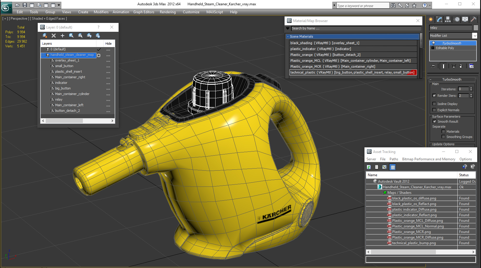This screenshot has height=268, width=481.
Task: Open Subscription Center key icon
Action: 400,5
